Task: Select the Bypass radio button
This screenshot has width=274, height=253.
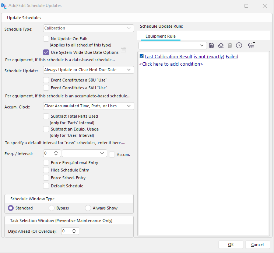Action: click(52, 208)
